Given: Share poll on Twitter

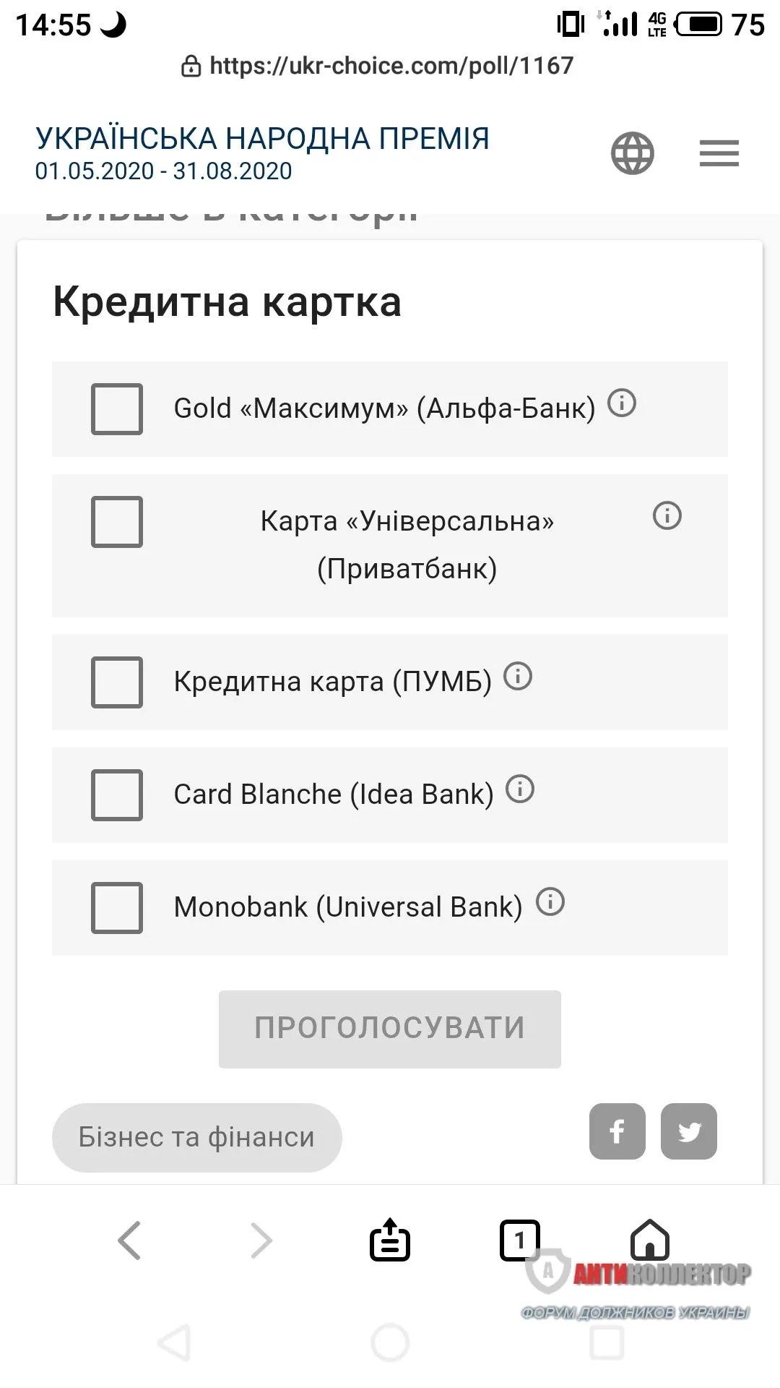Looking at the screenshot, I should (x=689, y=1131).
